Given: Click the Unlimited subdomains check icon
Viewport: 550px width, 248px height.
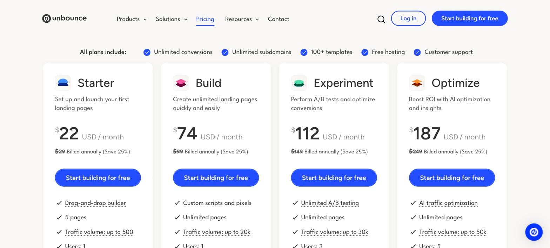Looking at the screenshot, I should pyautogui.click(x=225, y=52).
